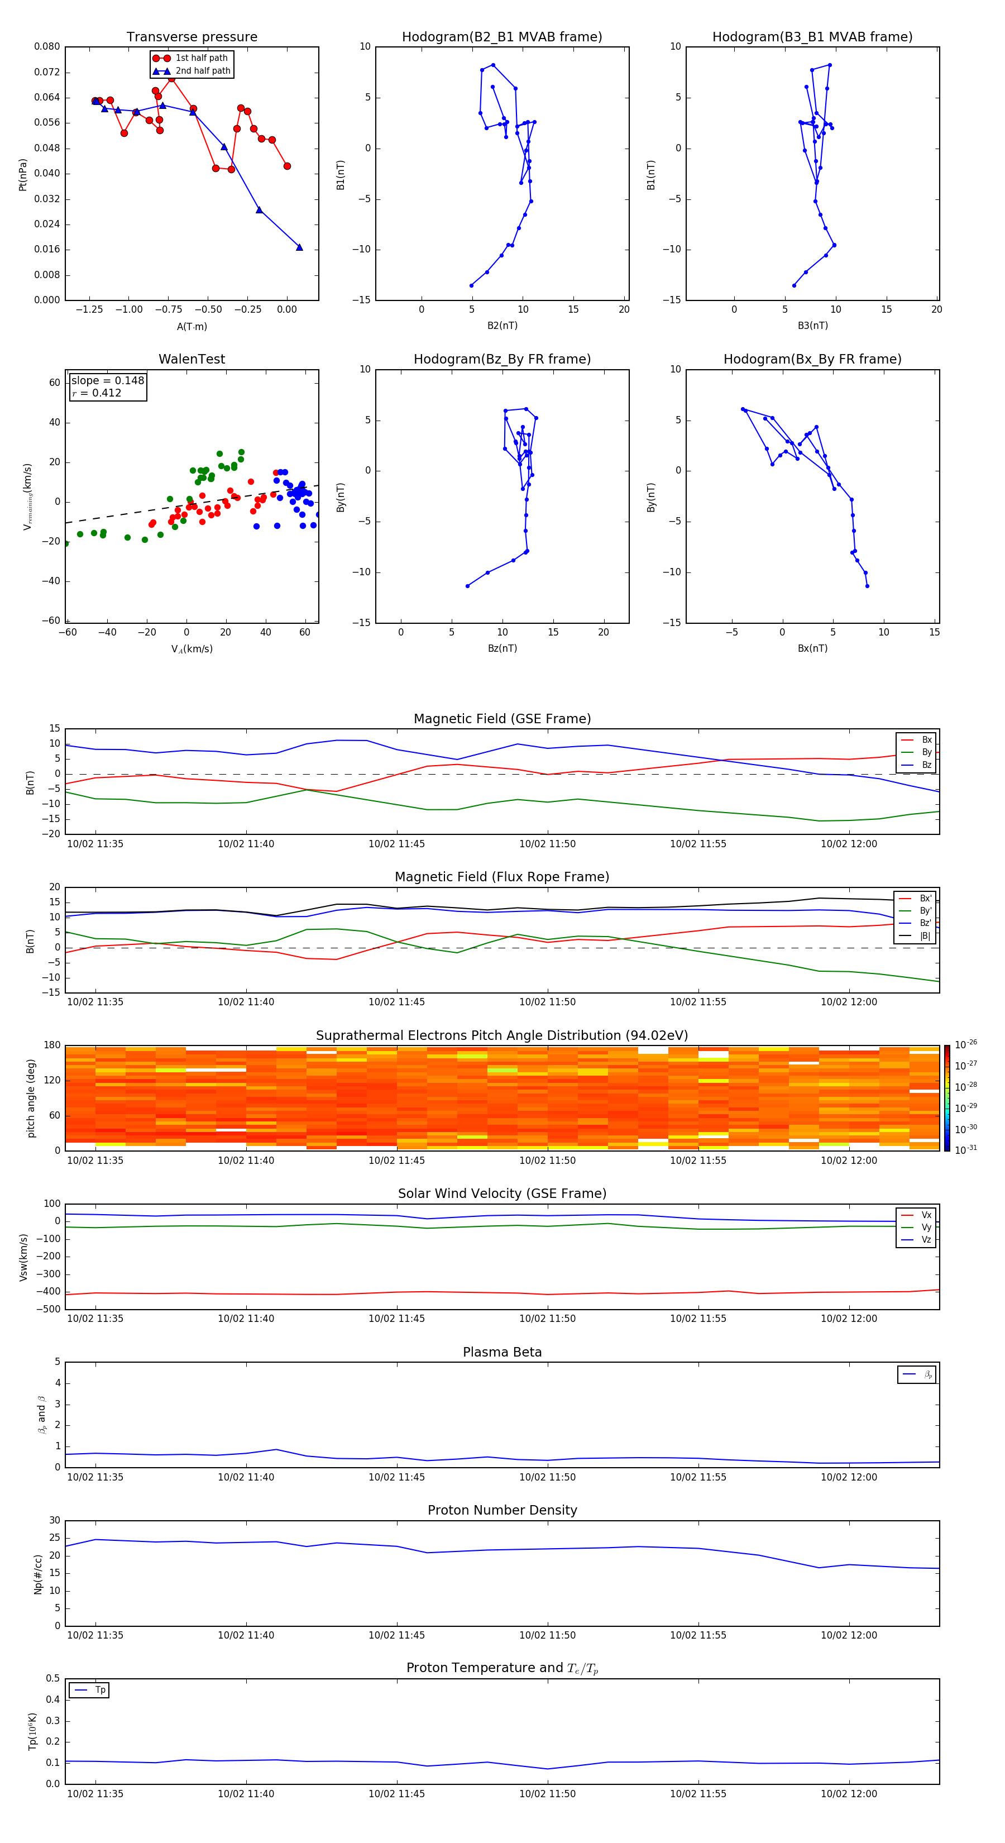The height and width of the screenshot is (1843, 1005).
Task: Select "Vz" in the velocity legend
Action: coord(916,1240)
